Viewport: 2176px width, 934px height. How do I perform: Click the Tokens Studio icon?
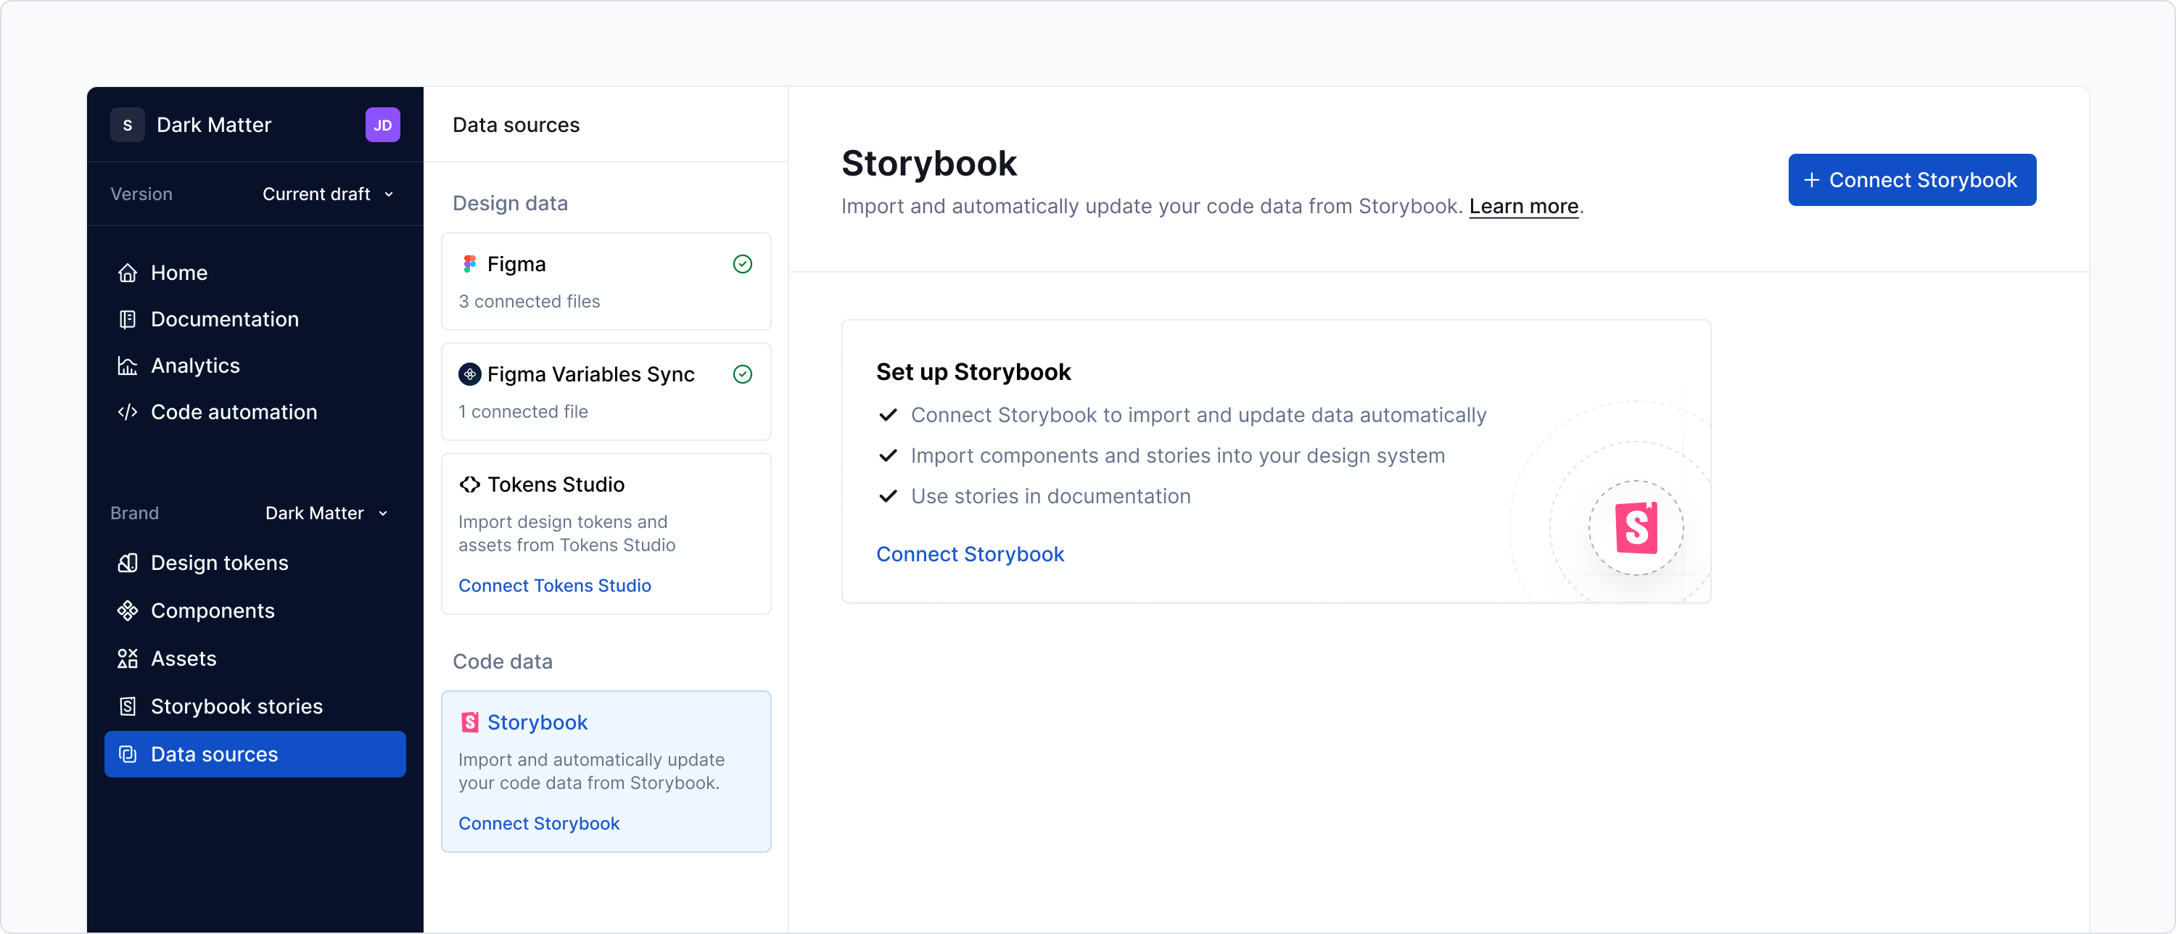tap(470, 484)
